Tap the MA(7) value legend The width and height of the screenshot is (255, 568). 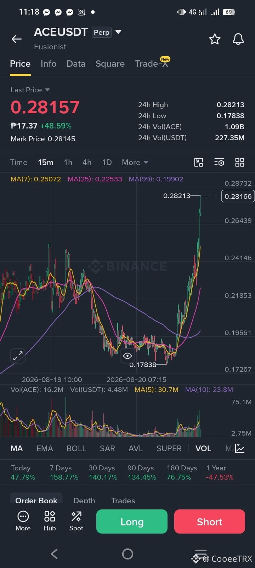[36, 179]
